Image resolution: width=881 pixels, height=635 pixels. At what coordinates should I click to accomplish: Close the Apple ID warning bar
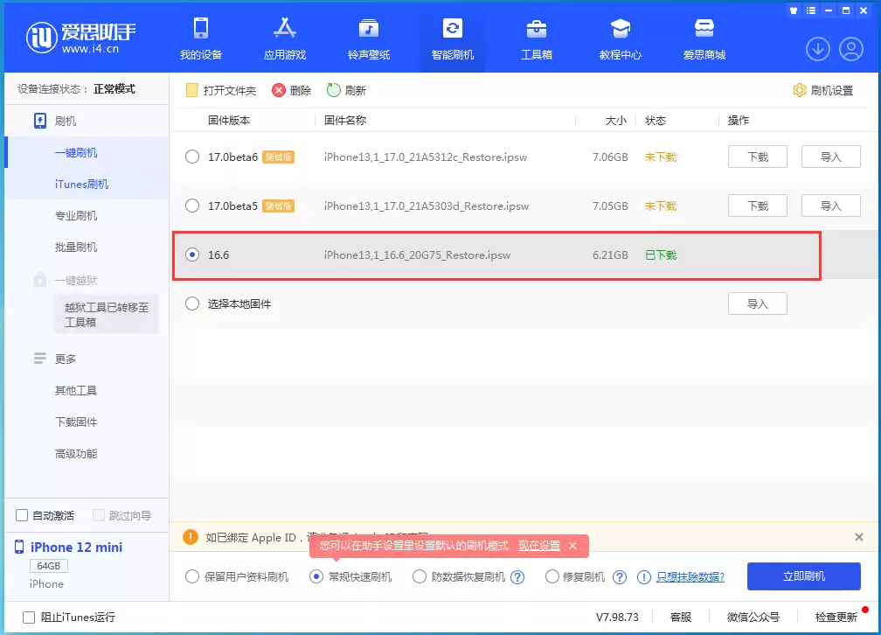[858, 537]
